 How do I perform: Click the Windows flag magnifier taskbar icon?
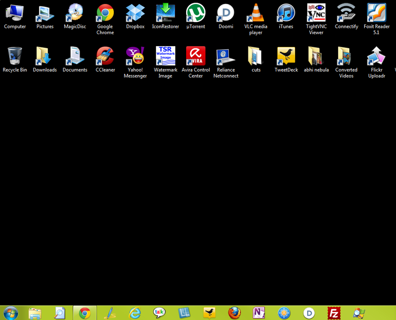pos(359,313)
